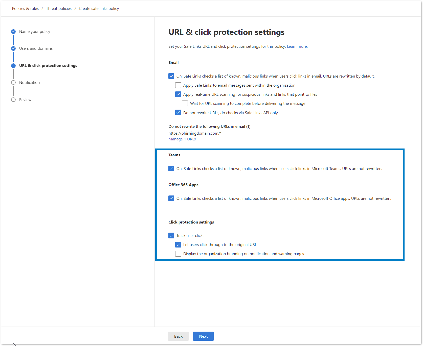The width and height of the screenshot is (423, 346).
Task: Toggle Do not rewrite URLs checkbox
Action: (x=178, y=112)
